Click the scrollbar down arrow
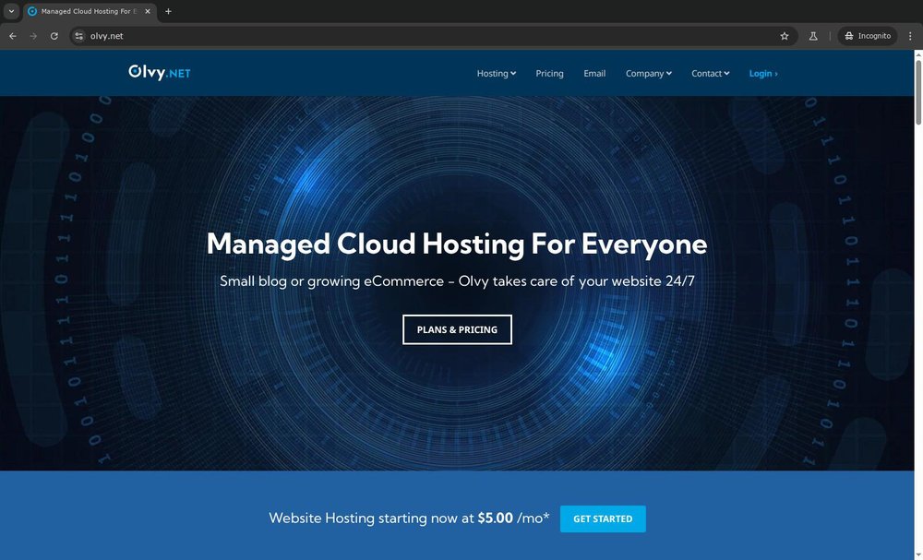Image resolution: width=923 pixels, height=560 pixels. 918,556
